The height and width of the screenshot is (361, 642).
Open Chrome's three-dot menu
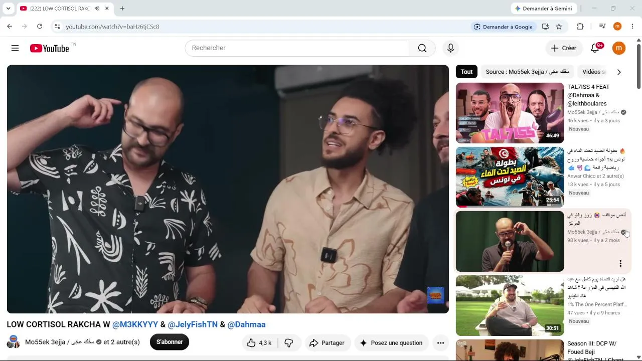(x=632, y=27)
